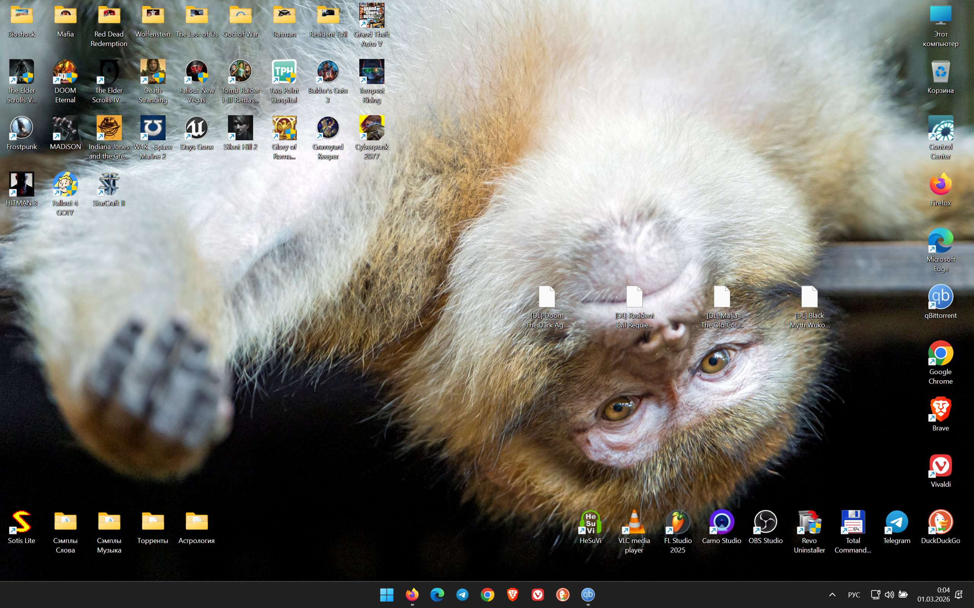This screenshot has width=974, height=608.
Task: Expand the hidden tray icons chevron
Action: 832,594
